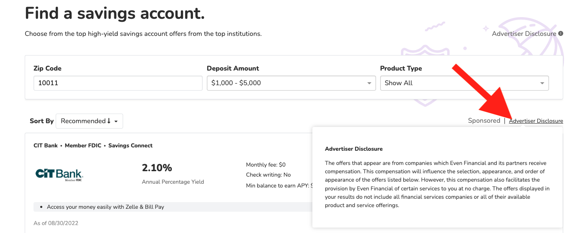572x233 pixels.
Task: Click the descending arrow in the Recommended sort button
Action: pos(109,121)
